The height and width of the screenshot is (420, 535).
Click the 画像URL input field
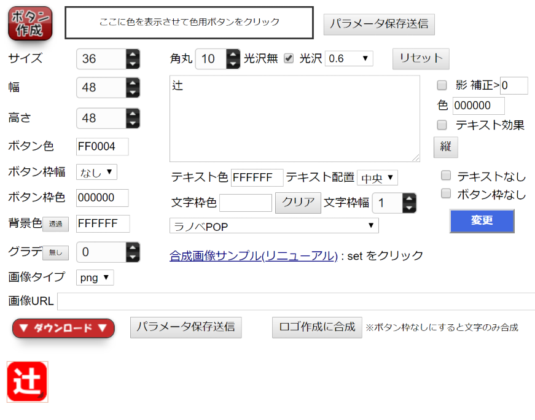pyautogui.click(x=296, y=301)
